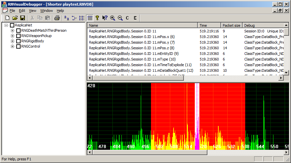Image resolution: width=291 pixels, height=163 pixels.
Task: Check the RNGDeathMatchThirdPerson checkbox
Action: pos(18,30)
